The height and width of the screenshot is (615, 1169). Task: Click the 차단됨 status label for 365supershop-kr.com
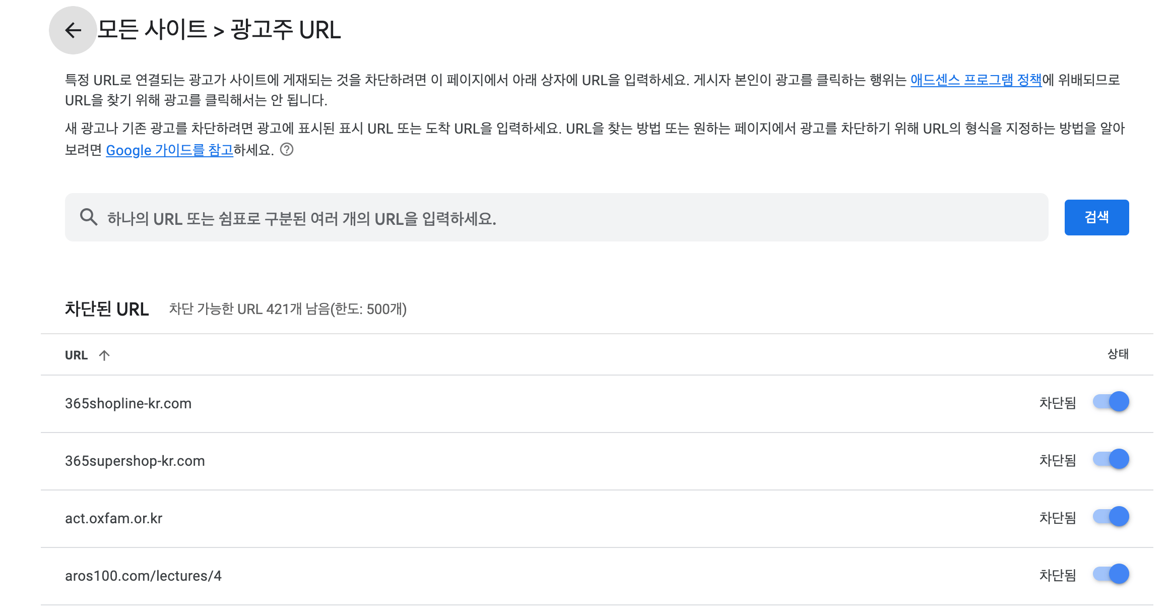[x=1057, y=459]
